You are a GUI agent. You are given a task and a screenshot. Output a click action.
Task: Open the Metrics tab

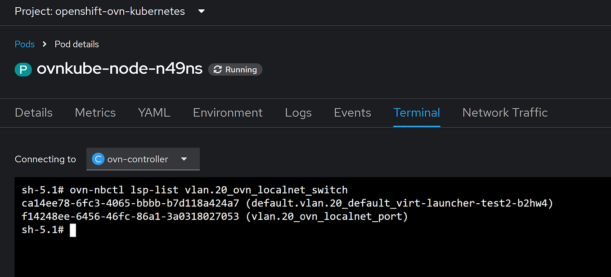pos(95,112)
